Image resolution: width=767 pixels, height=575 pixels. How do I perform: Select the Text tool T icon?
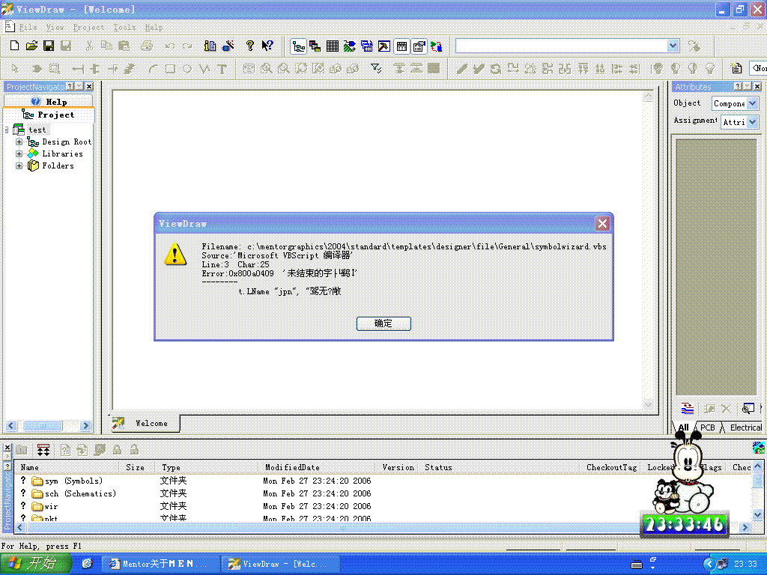(x=222, y=69)
